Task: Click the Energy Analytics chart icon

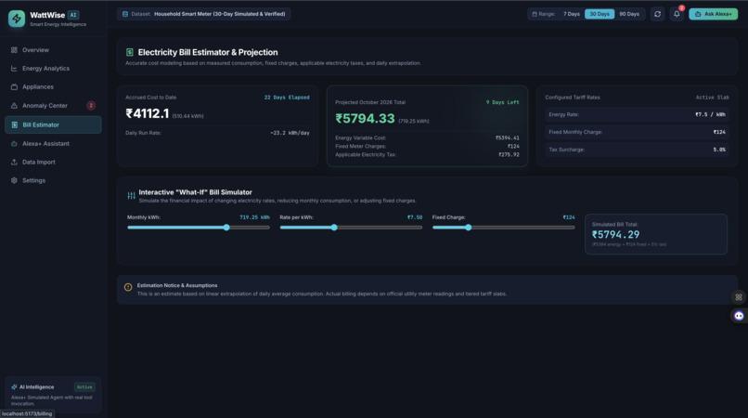Action: [x=14, y=69]
